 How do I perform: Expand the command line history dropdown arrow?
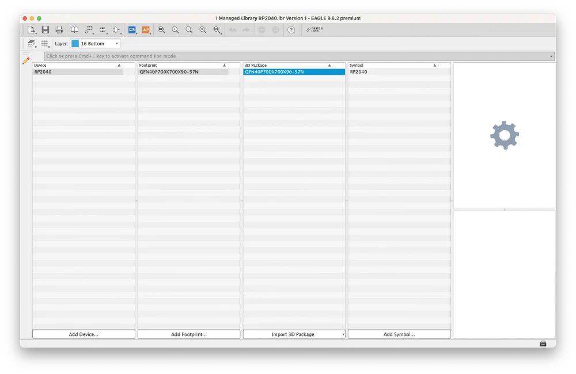coord(551,56)
